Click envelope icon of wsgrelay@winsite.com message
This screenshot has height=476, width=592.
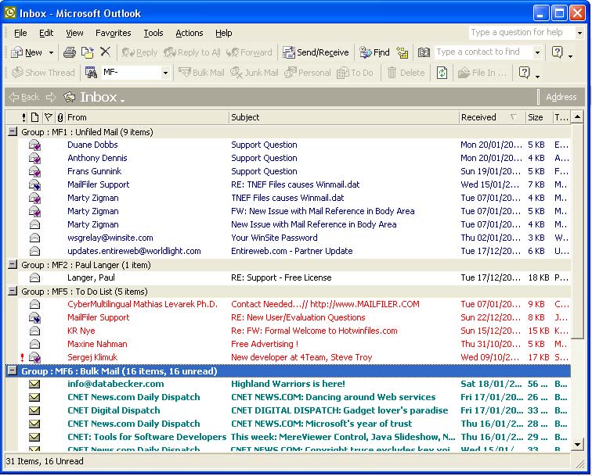point(34,238)
